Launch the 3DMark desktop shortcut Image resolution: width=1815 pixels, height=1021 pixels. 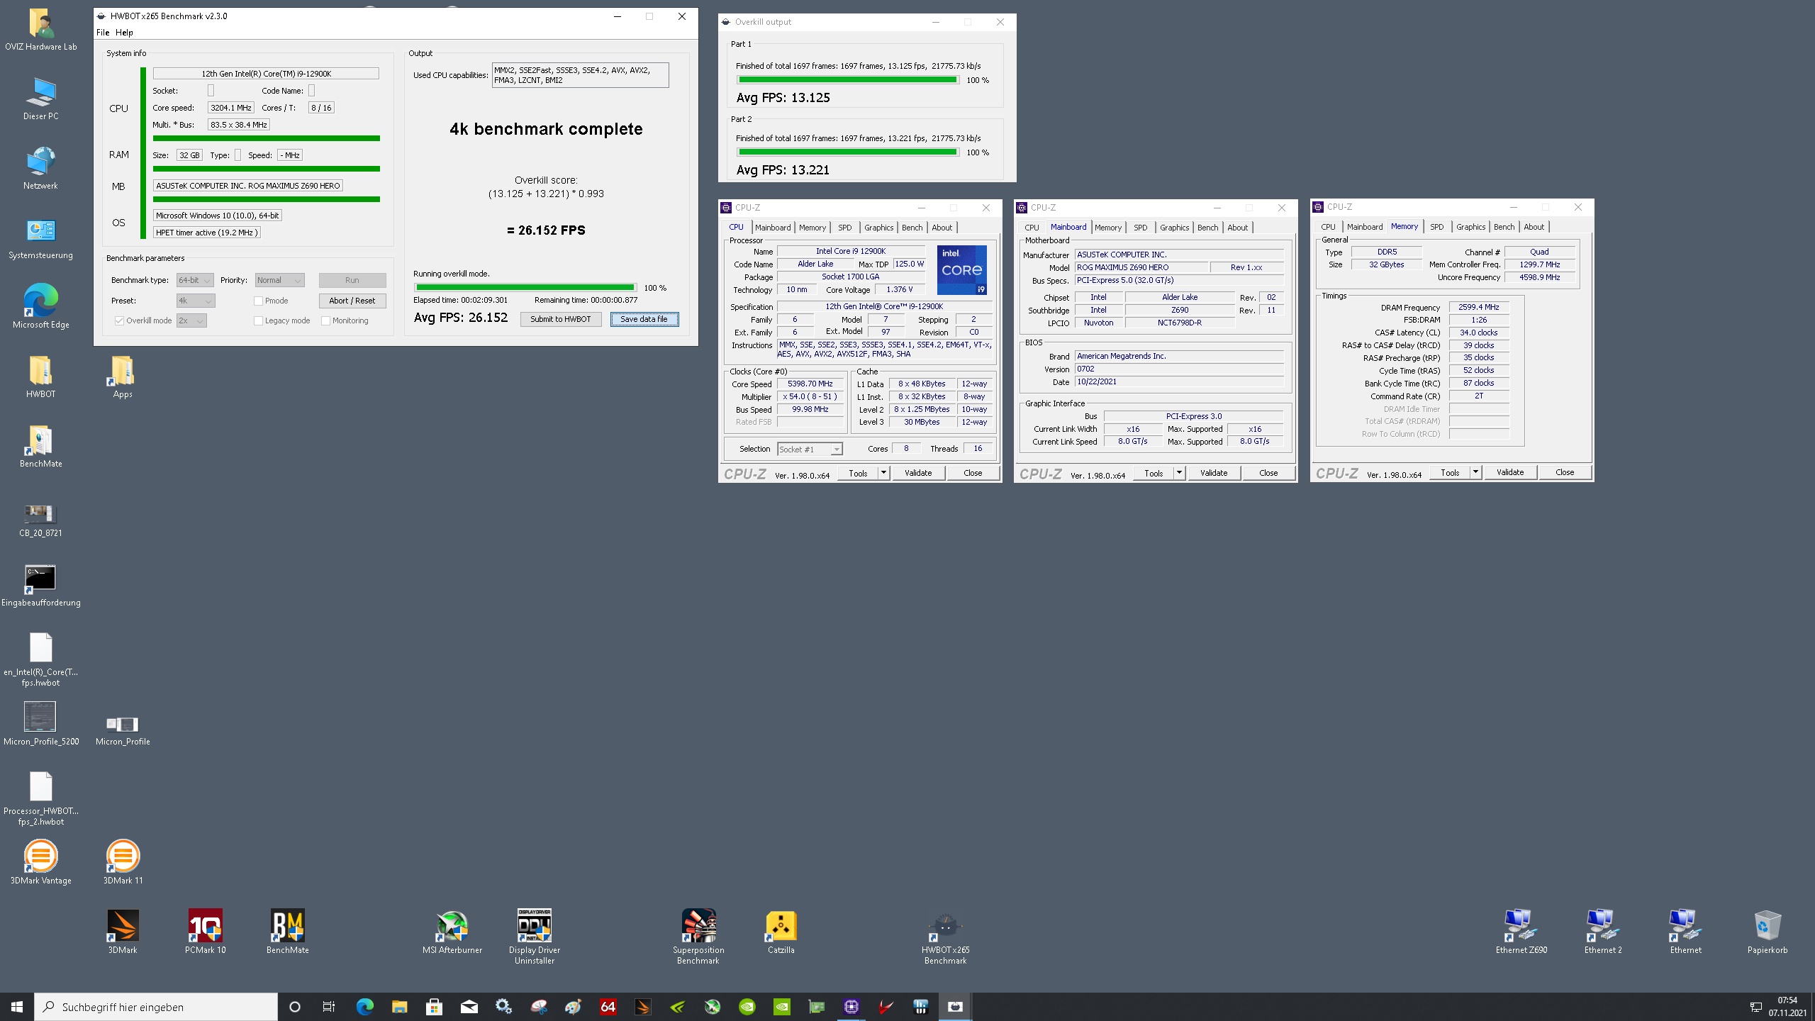pos(123,932)
